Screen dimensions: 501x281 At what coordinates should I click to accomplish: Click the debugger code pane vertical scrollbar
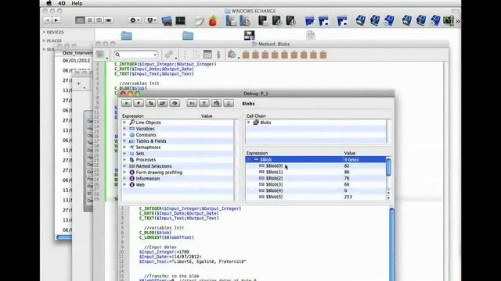point(391,244)
